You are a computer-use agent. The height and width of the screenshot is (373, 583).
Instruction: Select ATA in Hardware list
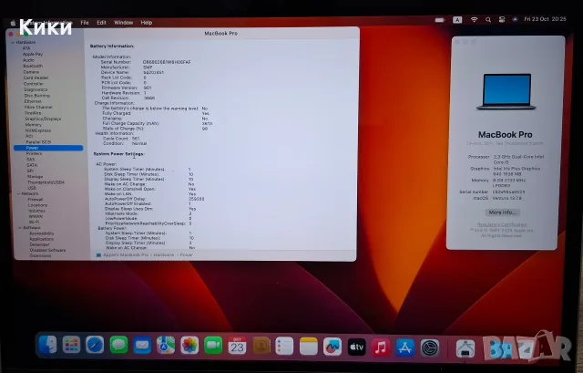[26, 48]
